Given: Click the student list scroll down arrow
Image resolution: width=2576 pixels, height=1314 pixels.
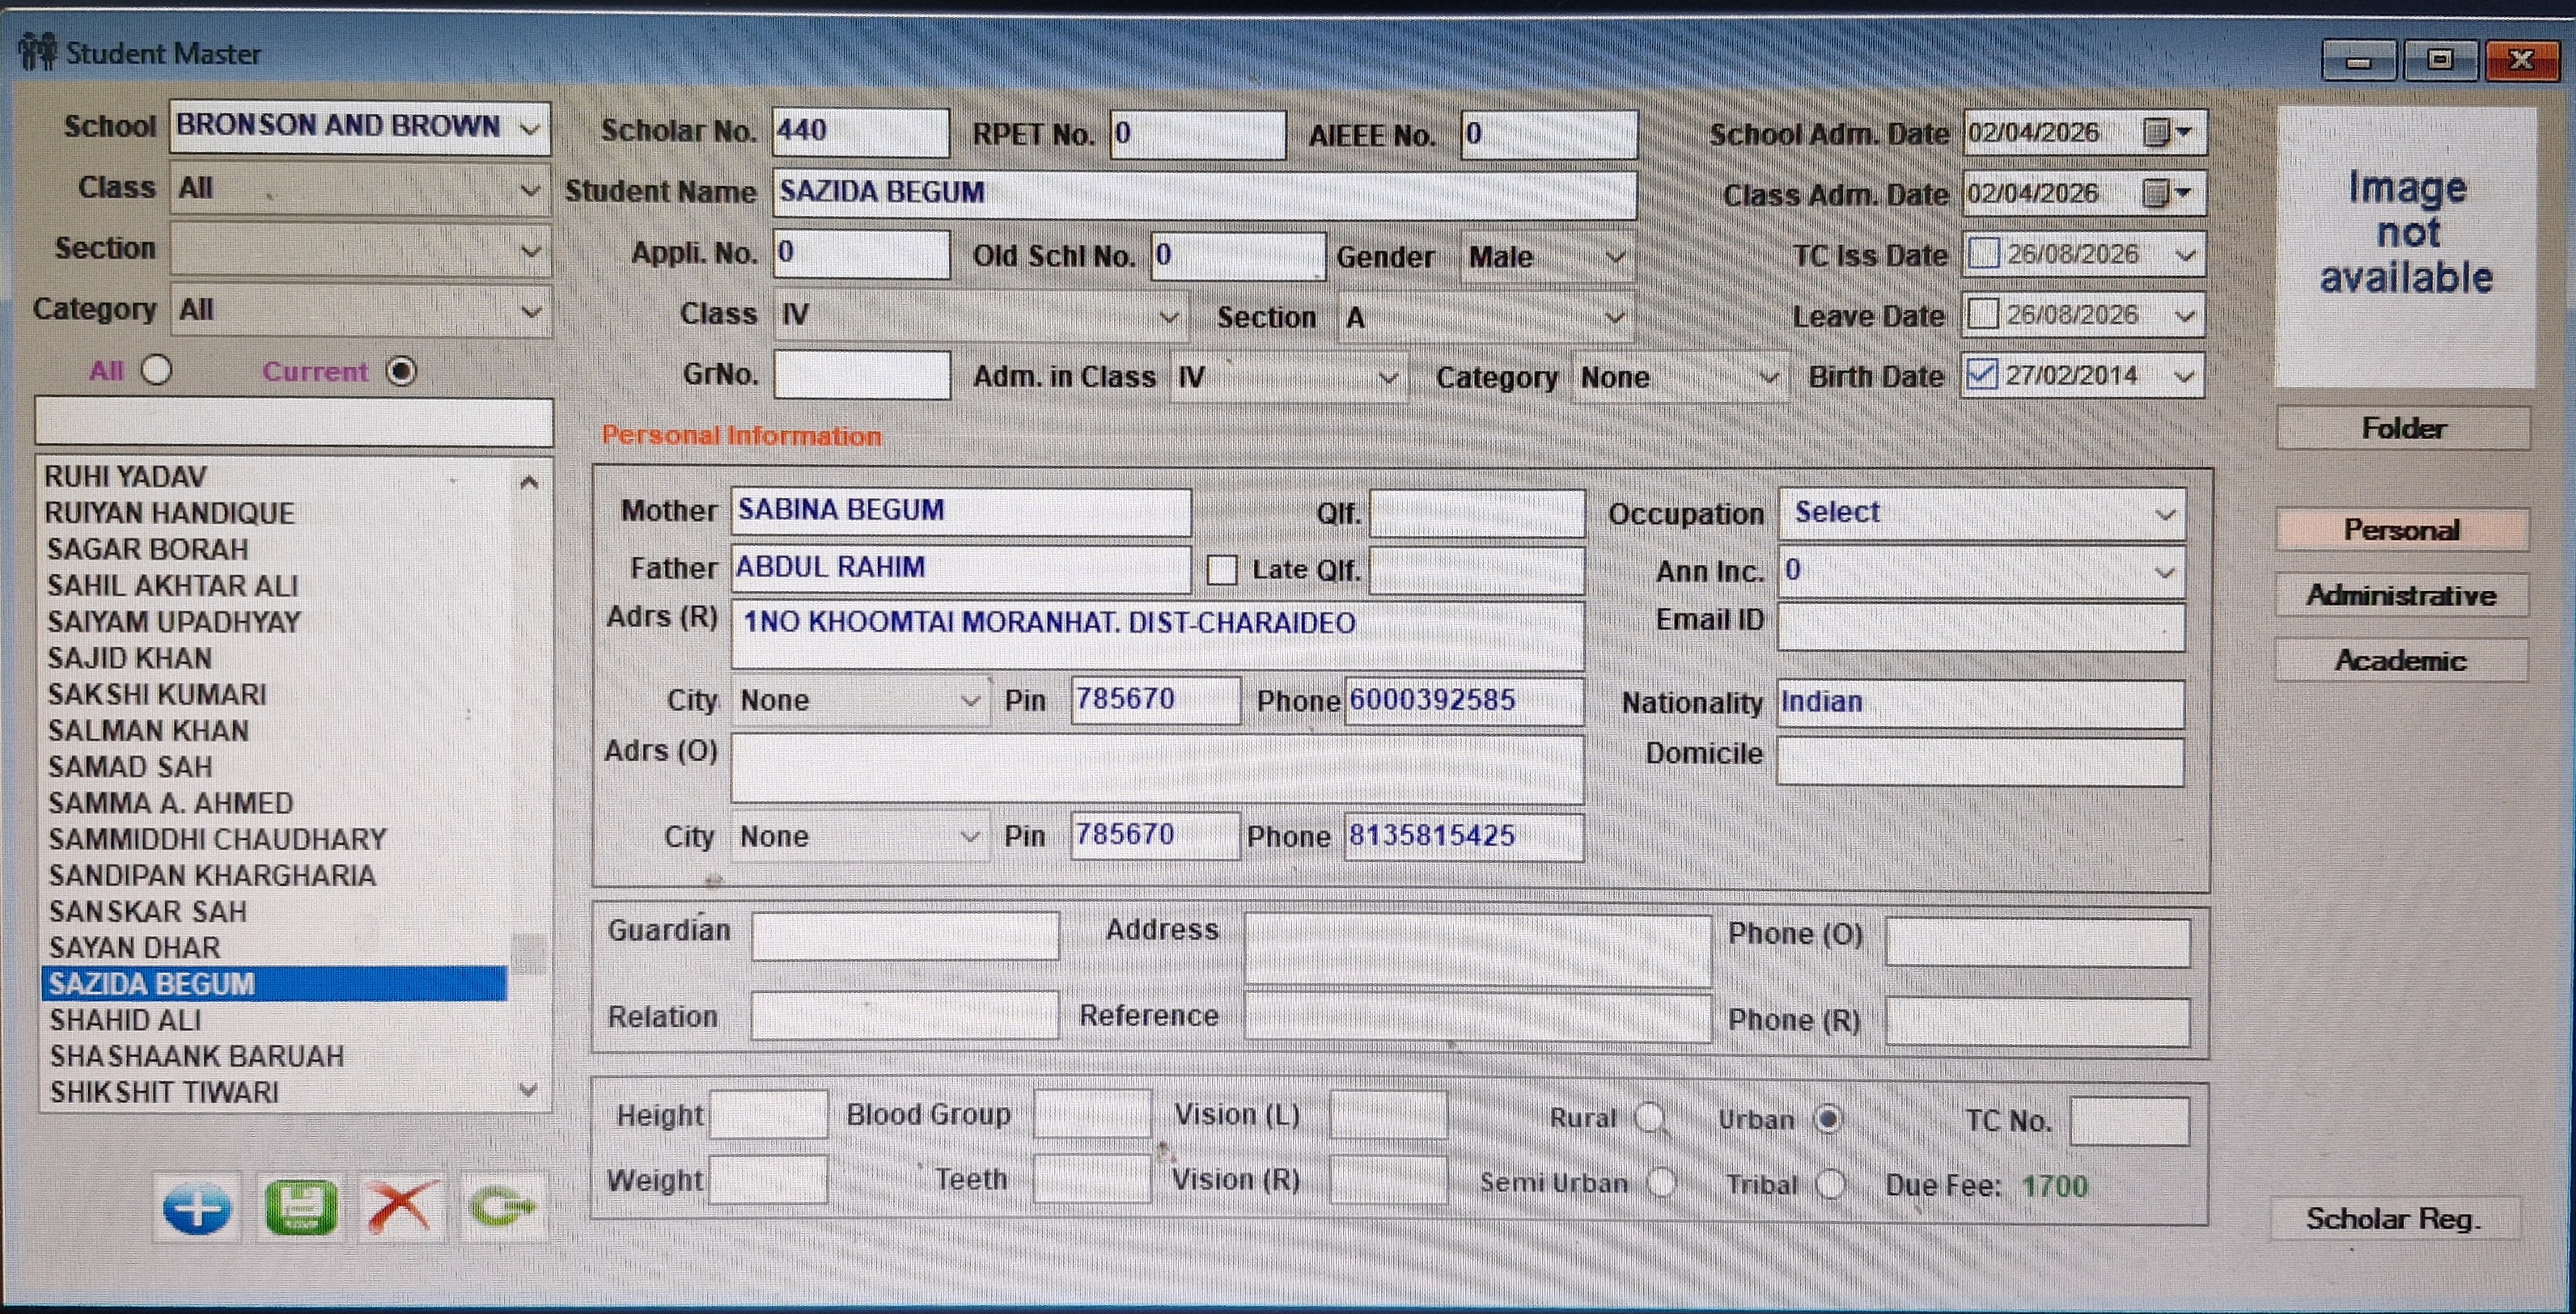Looking at the screenshot, I should click(x=530, y=1089).
